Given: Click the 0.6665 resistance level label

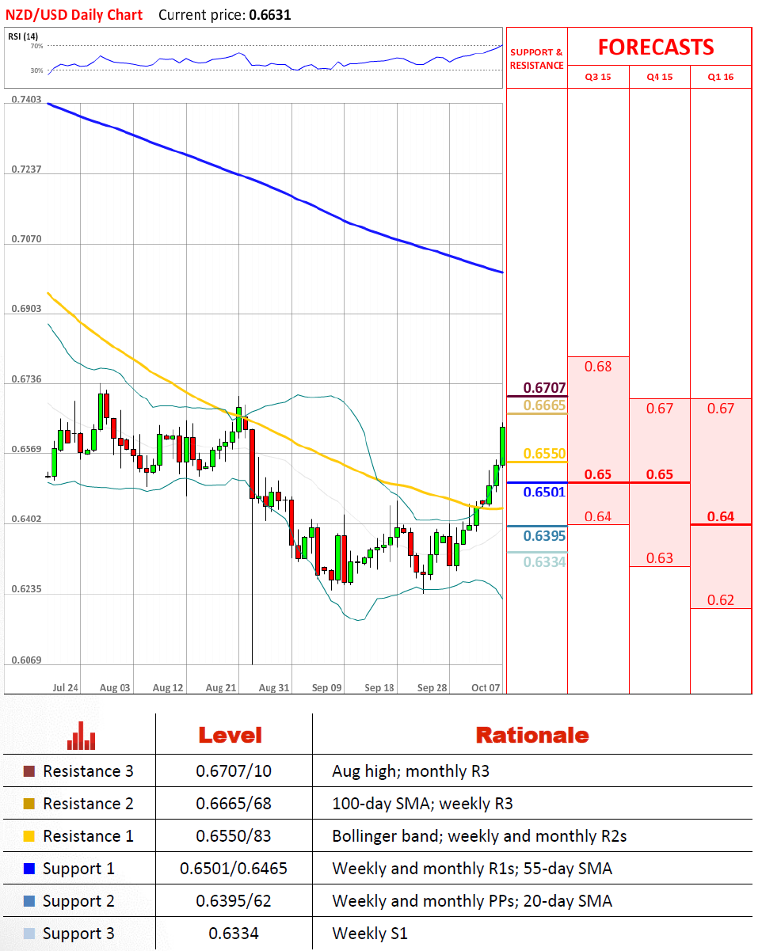Looking at the screenshot, I should 545,405.
